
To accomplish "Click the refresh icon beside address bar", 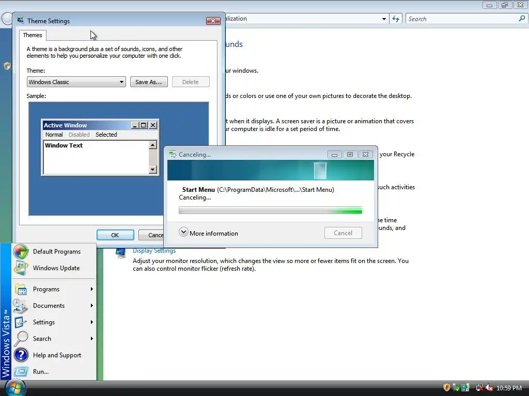I will click(396, 19).
